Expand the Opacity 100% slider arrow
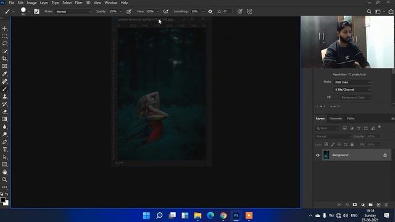The height and width of the screenshot is (222, 395). [121, 12]
